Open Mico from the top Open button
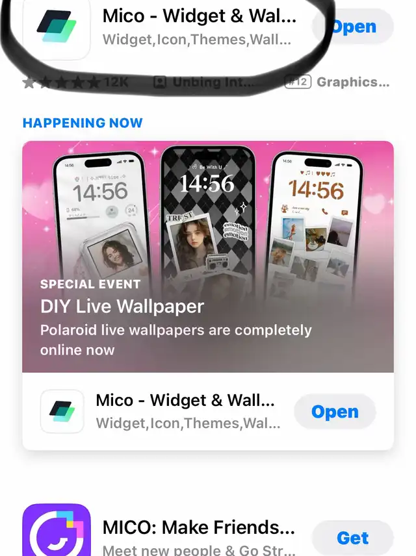This screenshot has width=416, height=556. (353, 27)
